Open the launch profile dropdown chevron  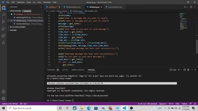coord(181,70)
